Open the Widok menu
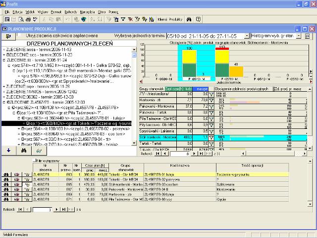This screenshot has width=317, height=238. click(30, 12)
